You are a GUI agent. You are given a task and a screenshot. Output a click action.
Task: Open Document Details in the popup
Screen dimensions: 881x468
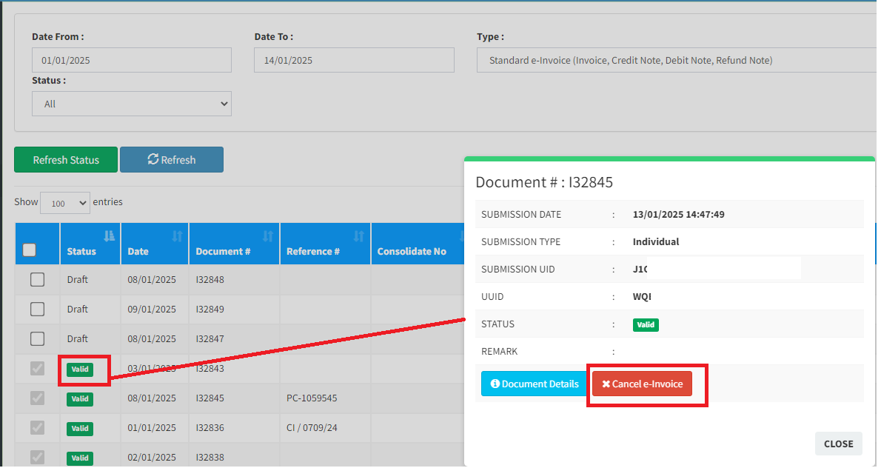point(535,384)
